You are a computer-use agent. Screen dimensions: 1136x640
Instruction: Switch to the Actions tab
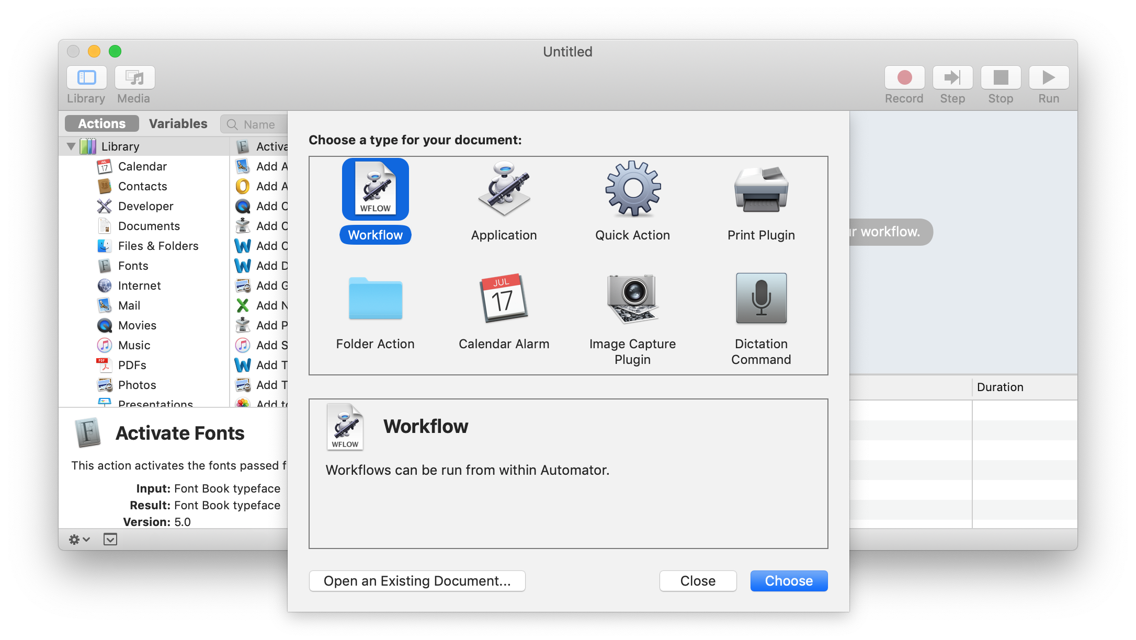click(102, 124)
